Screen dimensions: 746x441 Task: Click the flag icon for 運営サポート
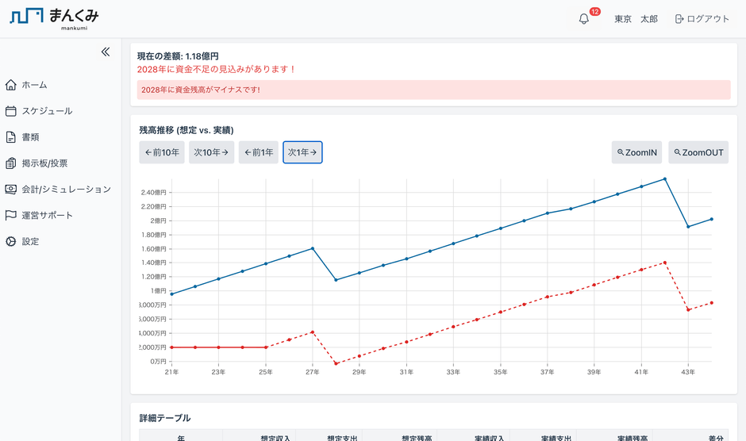click(11, 215)
